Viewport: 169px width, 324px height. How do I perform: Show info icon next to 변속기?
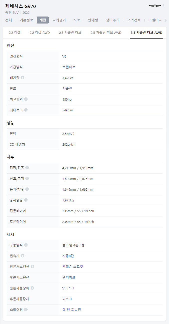[x=23, y=256]
